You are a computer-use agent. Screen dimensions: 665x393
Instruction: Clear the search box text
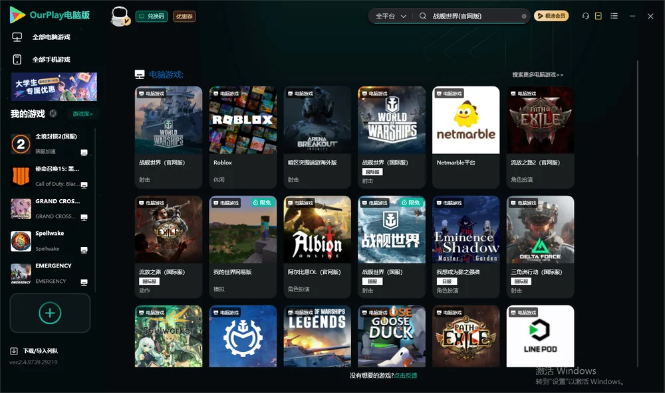(524, 17)
